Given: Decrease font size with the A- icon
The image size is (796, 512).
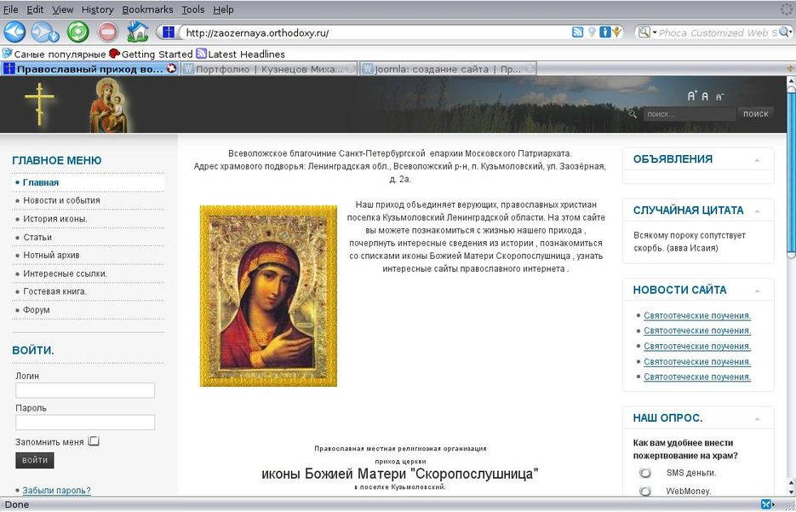Looking at the screenshot, I should click(x=719, y=97).
